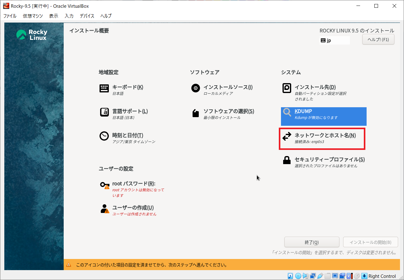Open the Language Support (言語サポート) icon

[x=104, y=112]
